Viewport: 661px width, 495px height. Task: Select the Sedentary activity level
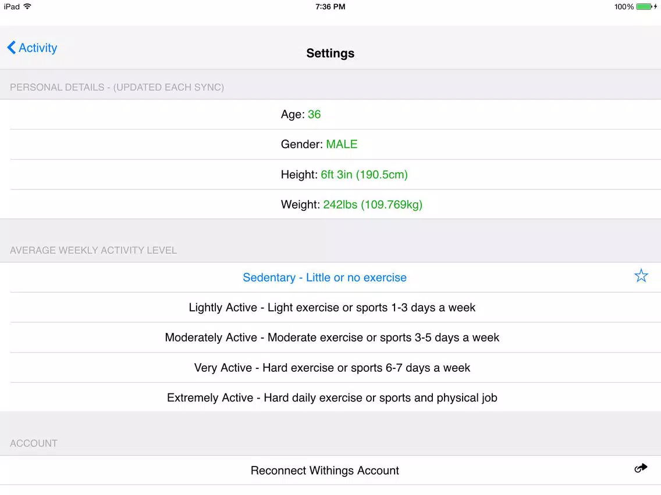point(330,277)
